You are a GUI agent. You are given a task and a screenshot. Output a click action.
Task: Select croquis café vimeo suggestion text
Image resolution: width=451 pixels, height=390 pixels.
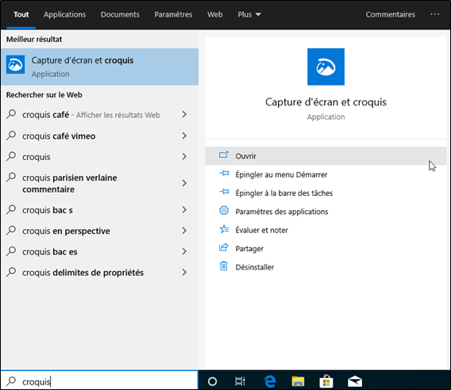click(59, 136)
